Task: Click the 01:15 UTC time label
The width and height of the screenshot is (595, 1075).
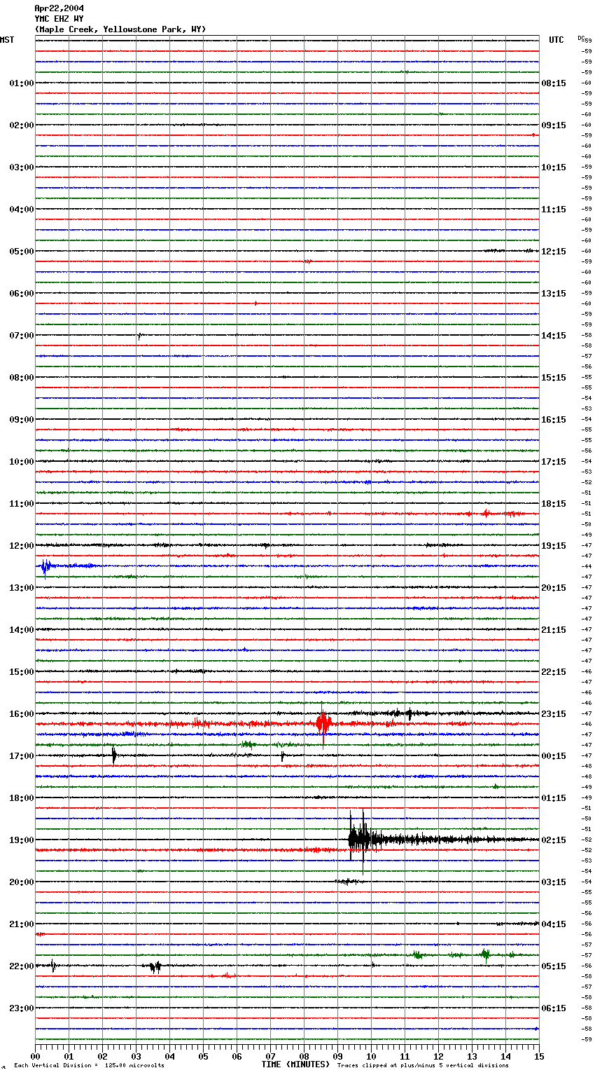Action: click(x=554, y=798)
